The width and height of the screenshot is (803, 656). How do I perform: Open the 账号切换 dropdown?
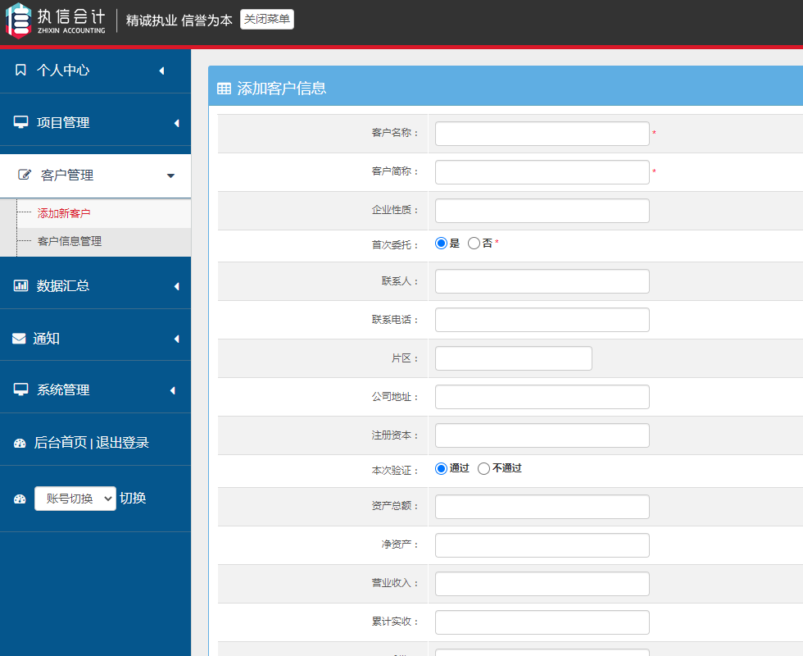click(75, 499)
